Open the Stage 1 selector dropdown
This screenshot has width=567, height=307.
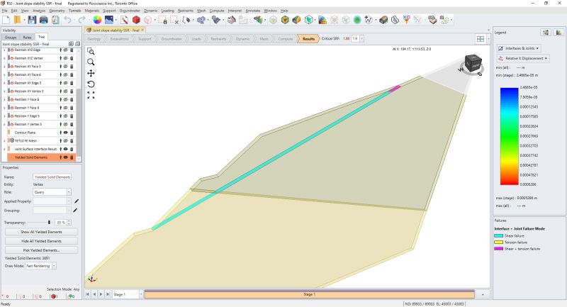click(141, 294)
